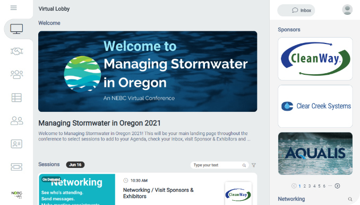
Task: Select sponsors page 6
Action: (324, 186)
